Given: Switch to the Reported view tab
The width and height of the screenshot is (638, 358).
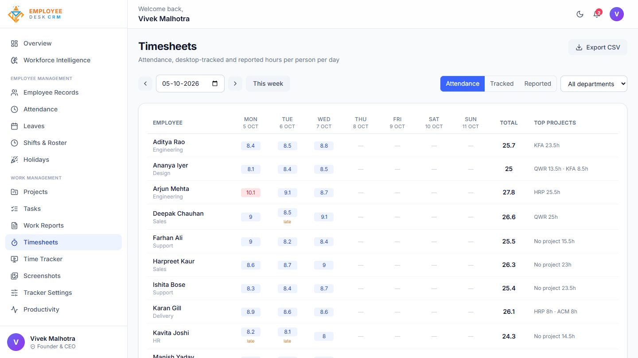Looking at the screenshot, I should point(538,84).
